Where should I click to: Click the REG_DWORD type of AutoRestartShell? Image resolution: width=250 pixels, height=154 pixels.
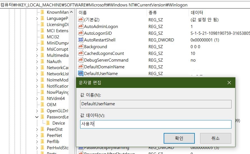tap(161, 40)
